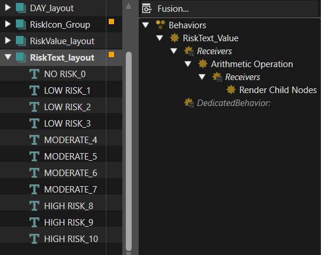Screen dimensions: 321x255
Task: Click the text icon of HIGH RISK_9
Action: [x=34, y=222]
